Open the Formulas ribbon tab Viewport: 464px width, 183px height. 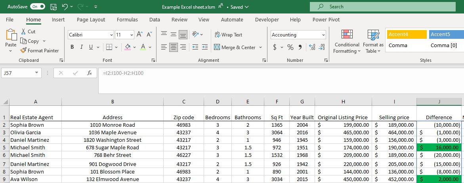(127, 19)
